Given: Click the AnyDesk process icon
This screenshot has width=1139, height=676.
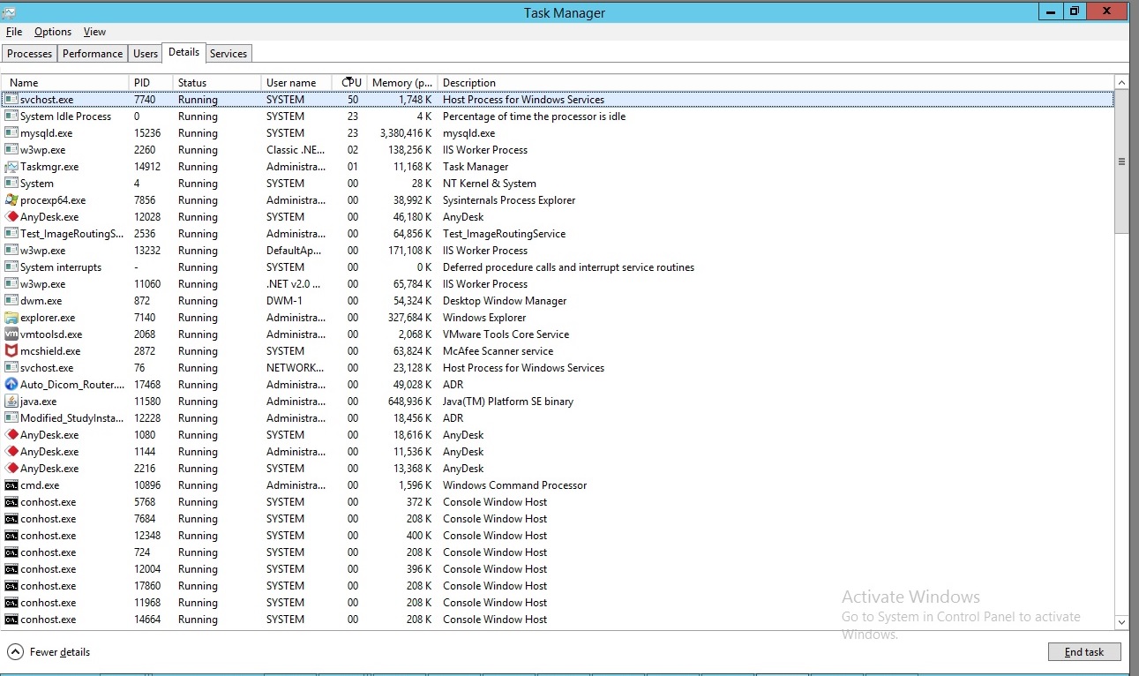Looking at the screenshot, I should click(11, 217).
